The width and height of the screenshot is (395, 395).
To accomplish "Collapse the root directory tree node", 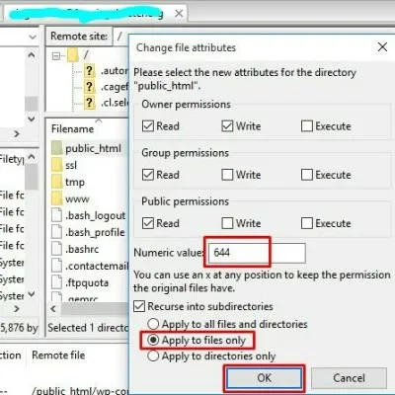I will 56,56.
